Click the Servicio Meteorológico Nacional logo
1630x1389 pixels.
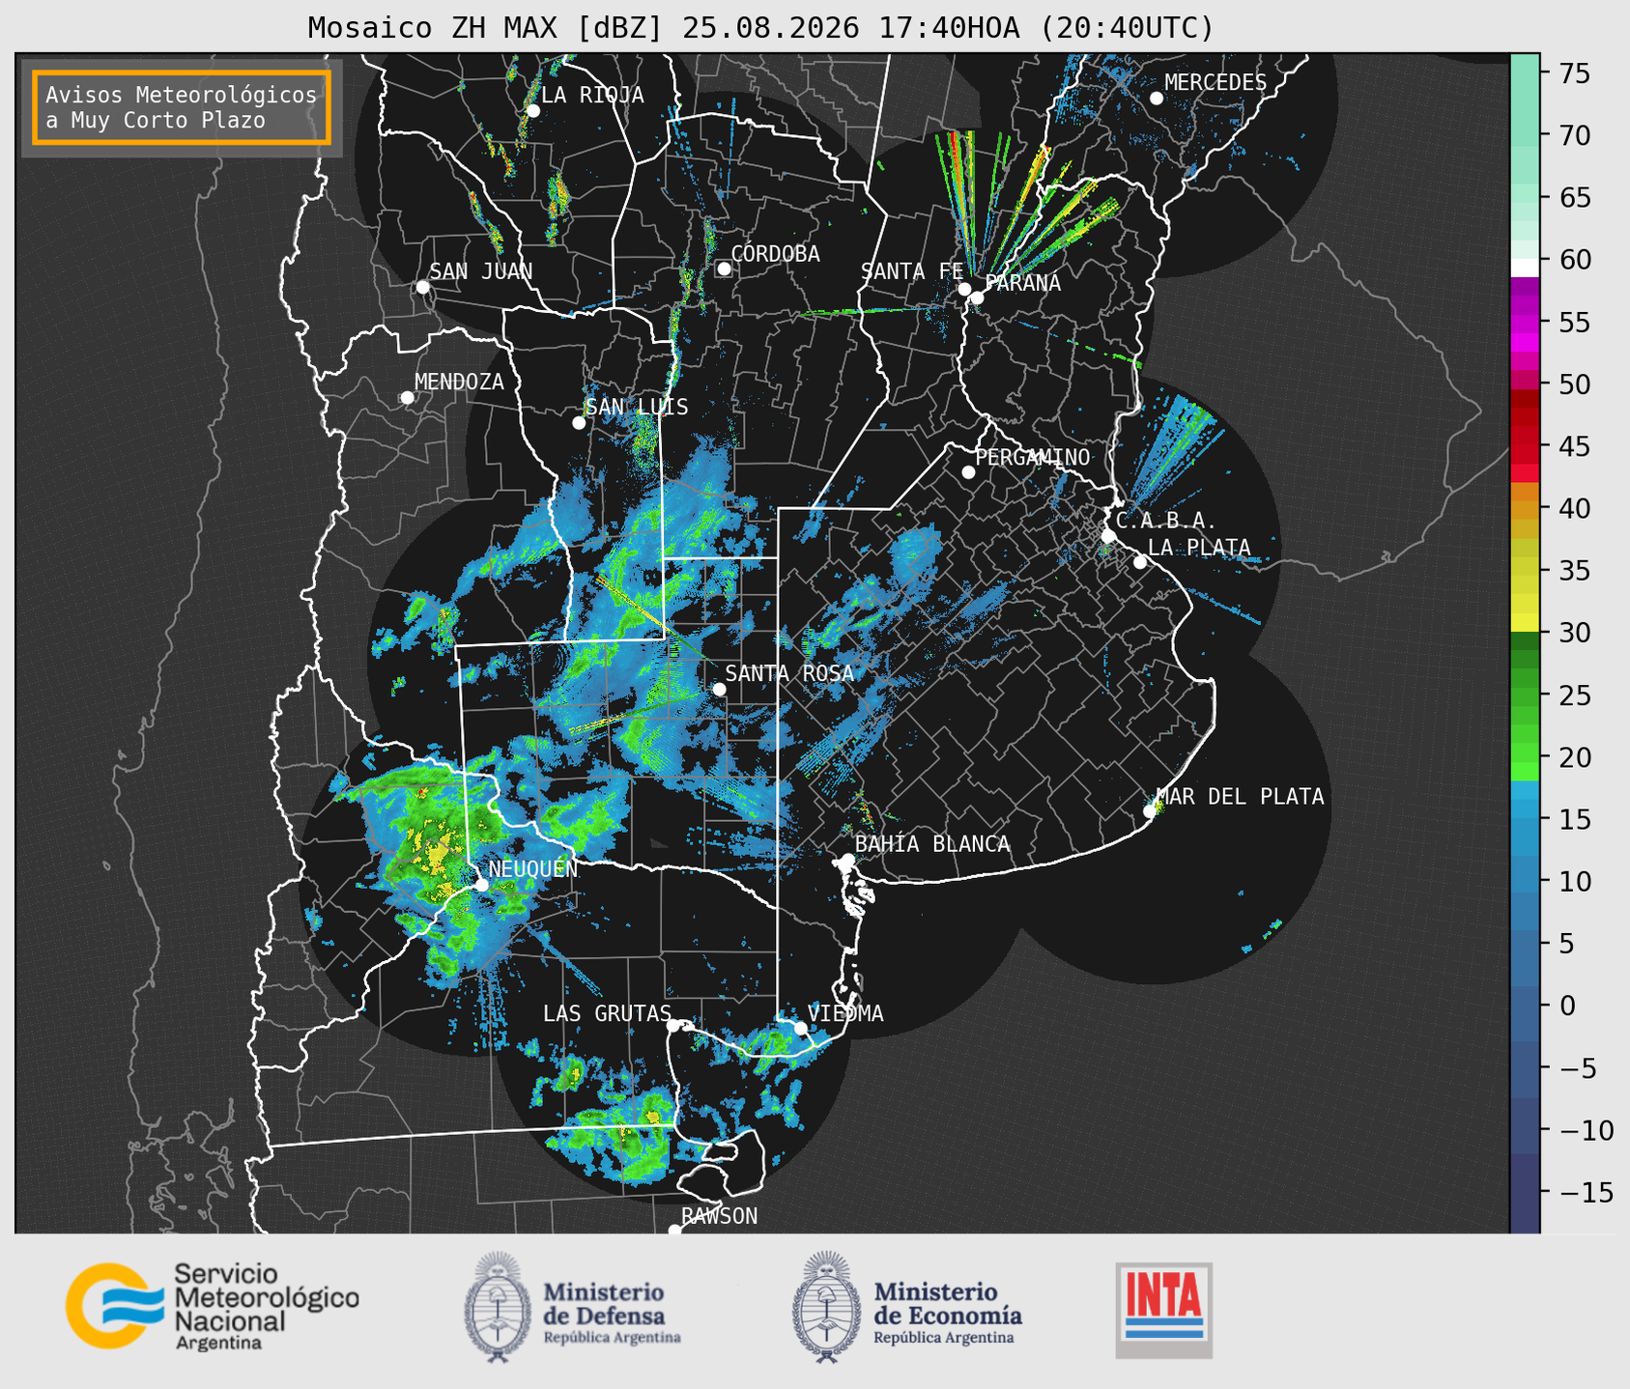[212, 1306]
